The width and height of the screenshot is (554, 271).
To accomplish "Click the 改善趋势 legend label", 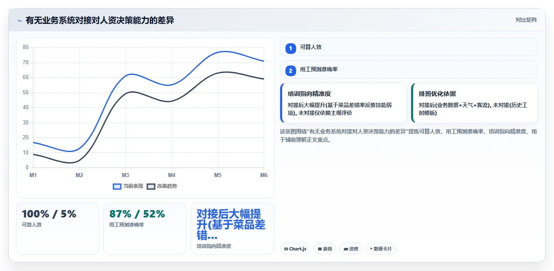I will (167, 186).
